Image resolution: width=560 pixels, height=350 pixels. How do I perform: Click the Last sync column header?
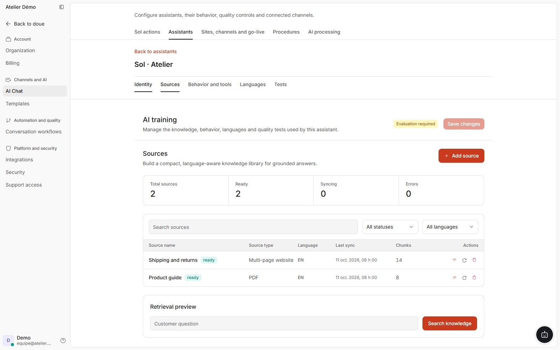[345, 245]
